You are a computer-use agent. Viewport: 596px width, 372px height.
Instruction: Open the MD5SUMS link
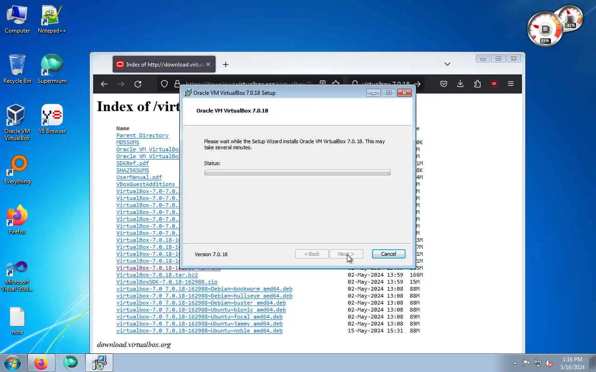pos(128,142)
